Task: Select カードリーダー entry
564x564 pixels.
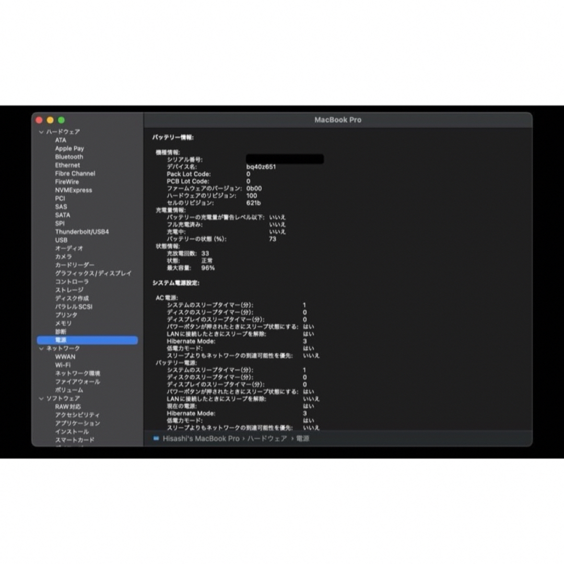Action: tap(75, 265)
